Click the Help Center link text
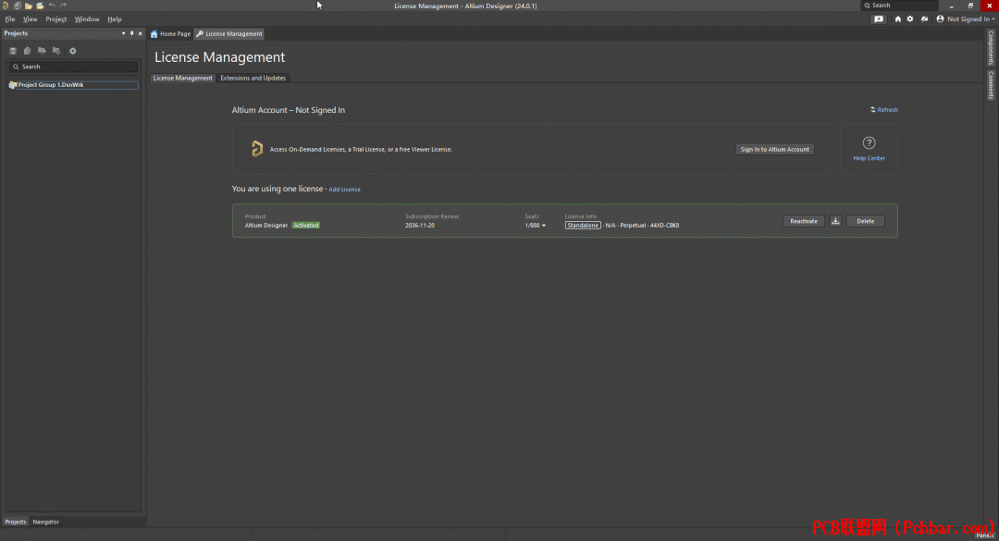The image size is (999, 541). pos(869,158)
